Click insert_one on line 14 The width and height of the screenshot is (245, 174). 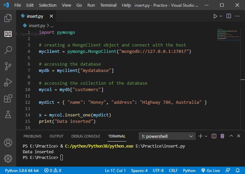click(x=78, y=115)
